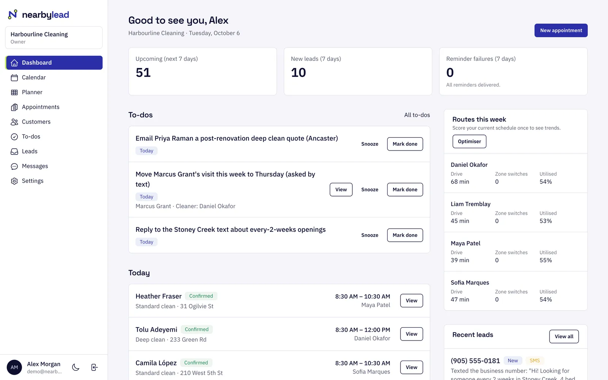Screen dimensions: 608x380
Task: Click the Settings gear icon
Action: click(14, 181)
